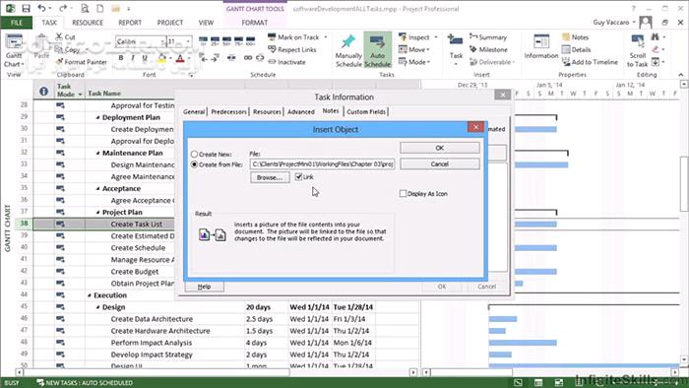Toggle Underline formatting
The width and height of the screenshot is (689, 388).
point(145,58)
